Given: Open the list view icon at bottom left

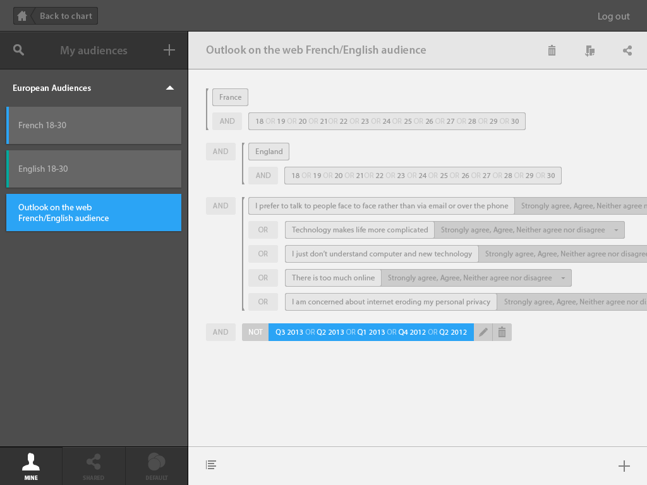Looking at the screenshot, I should click(x=211, y=465).
